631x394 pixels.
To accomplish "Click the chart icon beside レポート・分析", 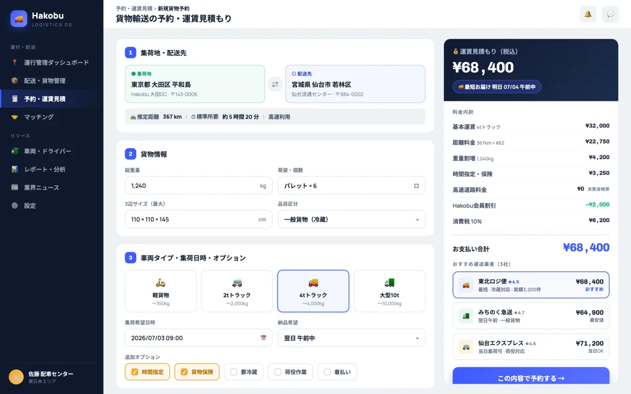I will [x=15, y=169].
